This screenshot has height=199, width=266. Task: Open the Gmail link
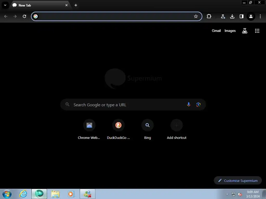pyautogui.click(x=216, y=31)
